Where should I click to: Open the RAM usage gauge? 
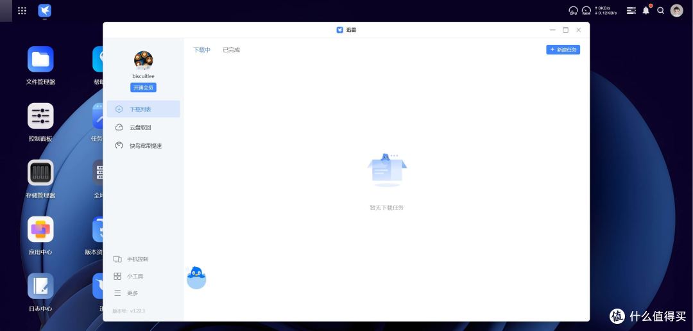click(x=586, y=11)
